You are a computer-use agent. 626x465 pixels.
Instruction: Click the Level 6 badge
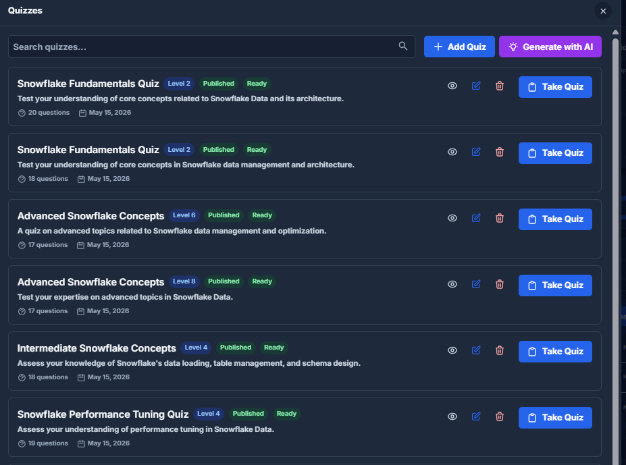tap(184, 215)
